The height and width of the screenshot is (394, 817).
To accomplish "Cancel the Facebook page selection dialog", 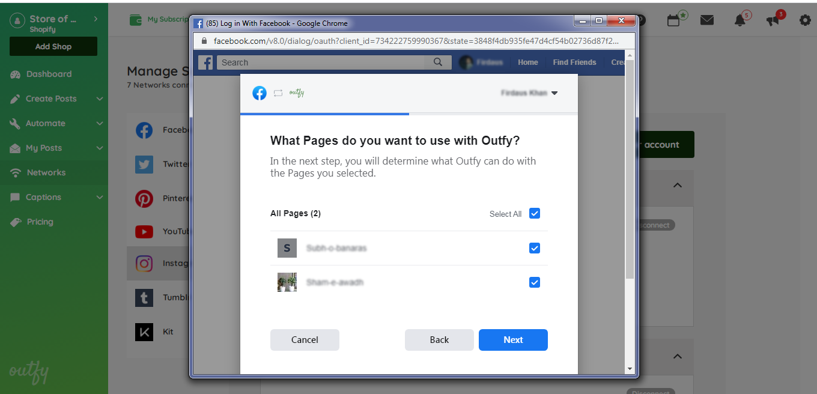I will [x=305, y=340].
